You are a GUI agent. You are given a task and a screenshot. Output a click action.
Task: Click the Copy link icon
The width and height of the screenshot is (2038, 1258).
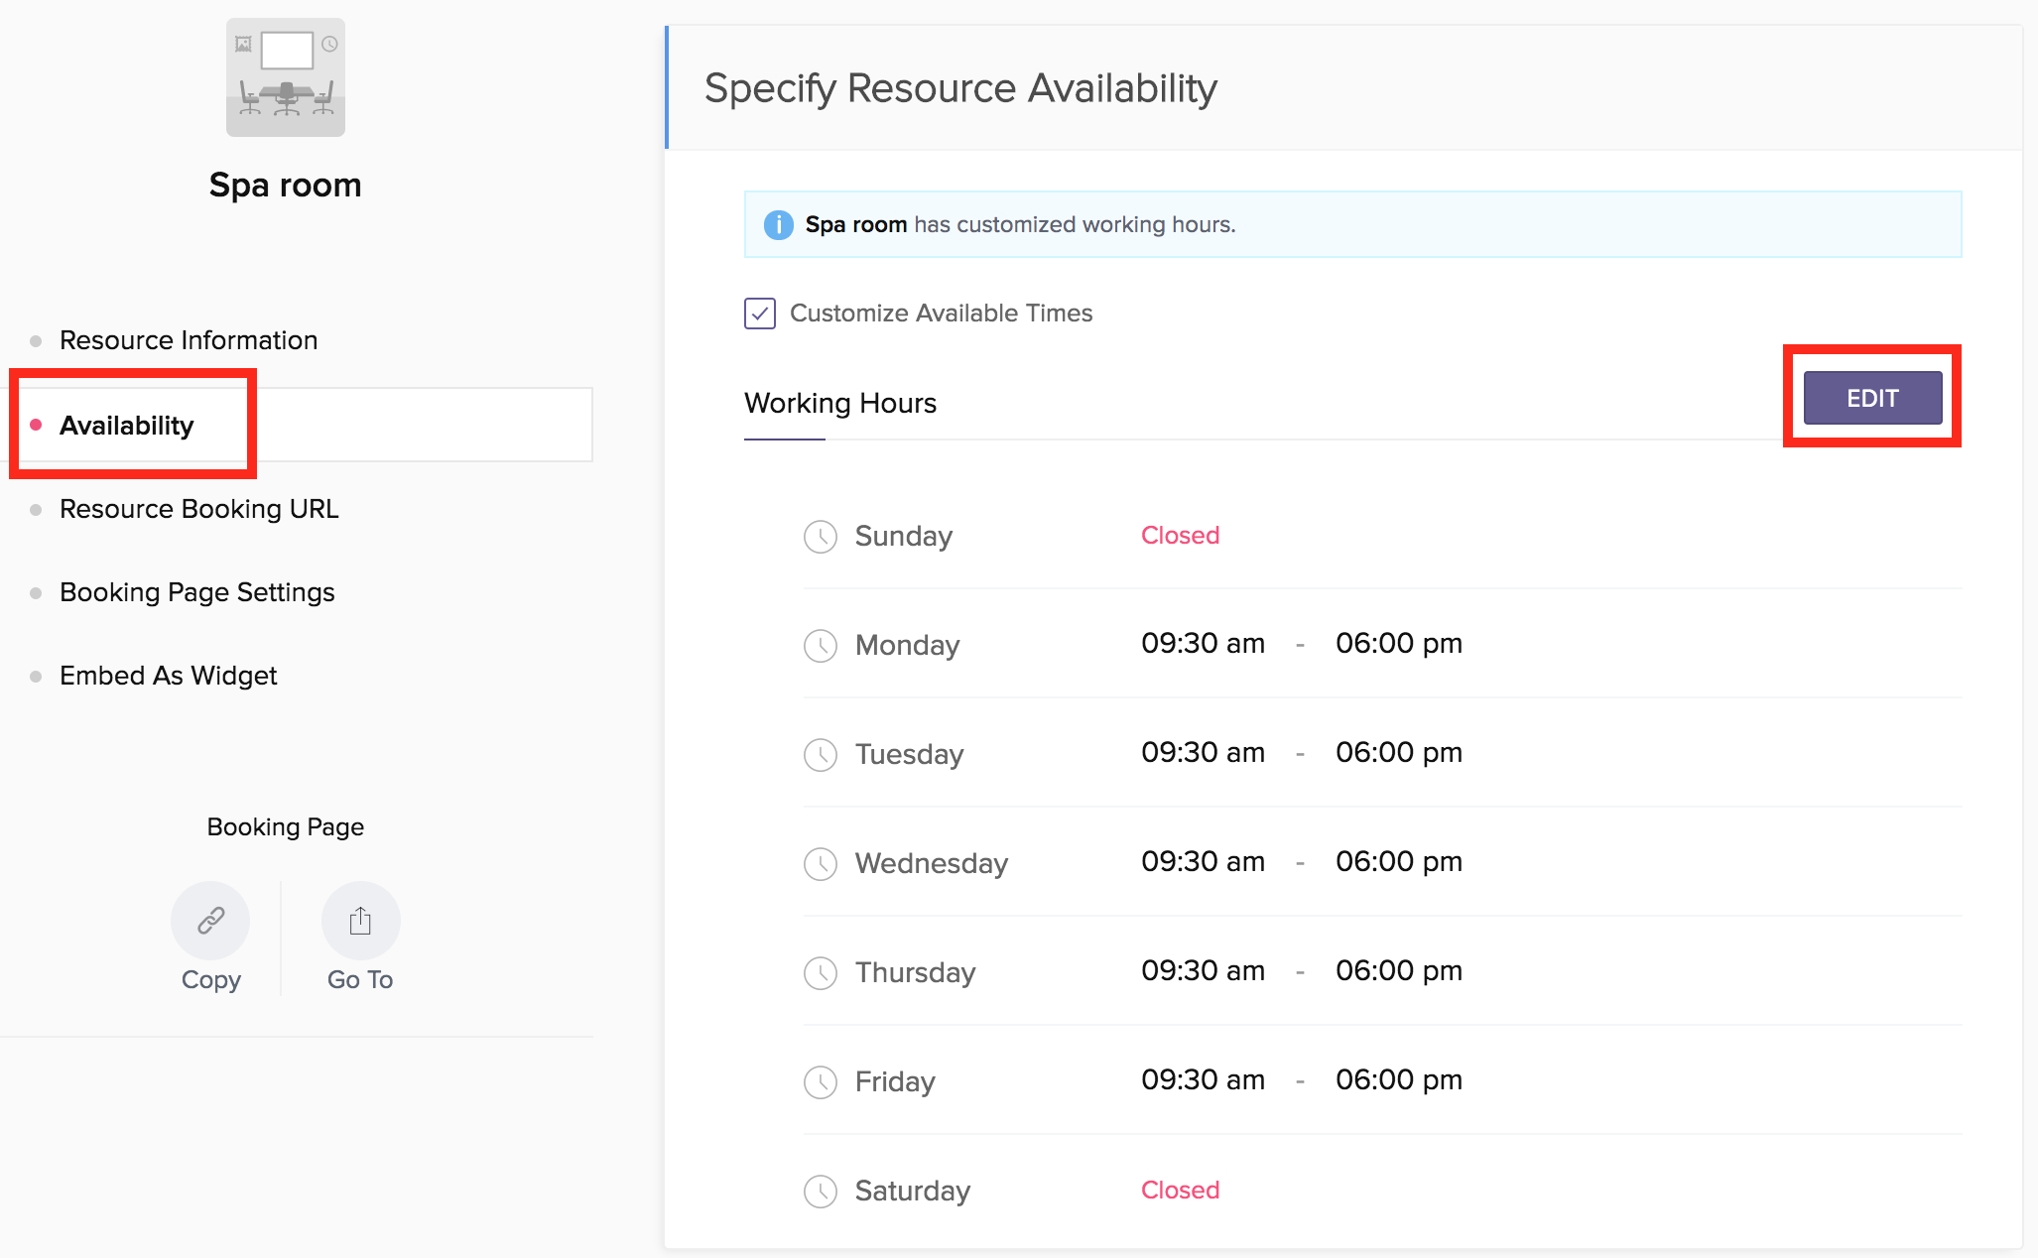(x=210, y=921)
